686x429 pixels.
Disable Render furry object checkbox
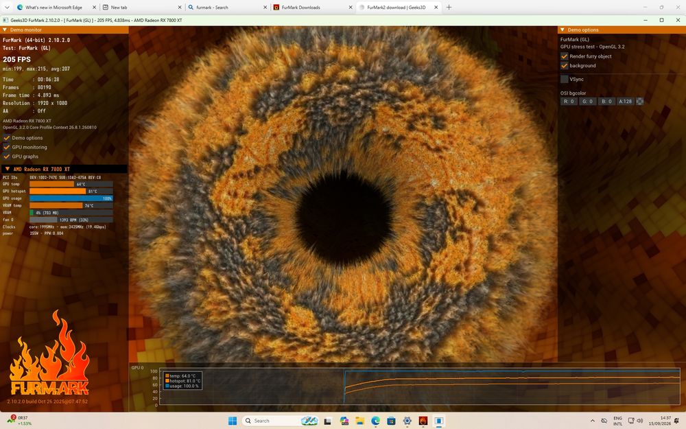click(x=565, y=56)
